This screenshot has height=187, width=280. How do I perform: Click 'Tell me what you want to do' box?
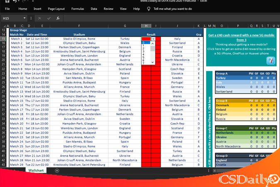pos(173,9)
